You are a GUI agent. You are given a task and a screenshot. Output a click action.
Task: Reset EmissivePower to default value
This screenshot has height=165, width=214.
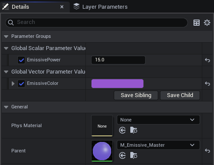tap(207, 60)
